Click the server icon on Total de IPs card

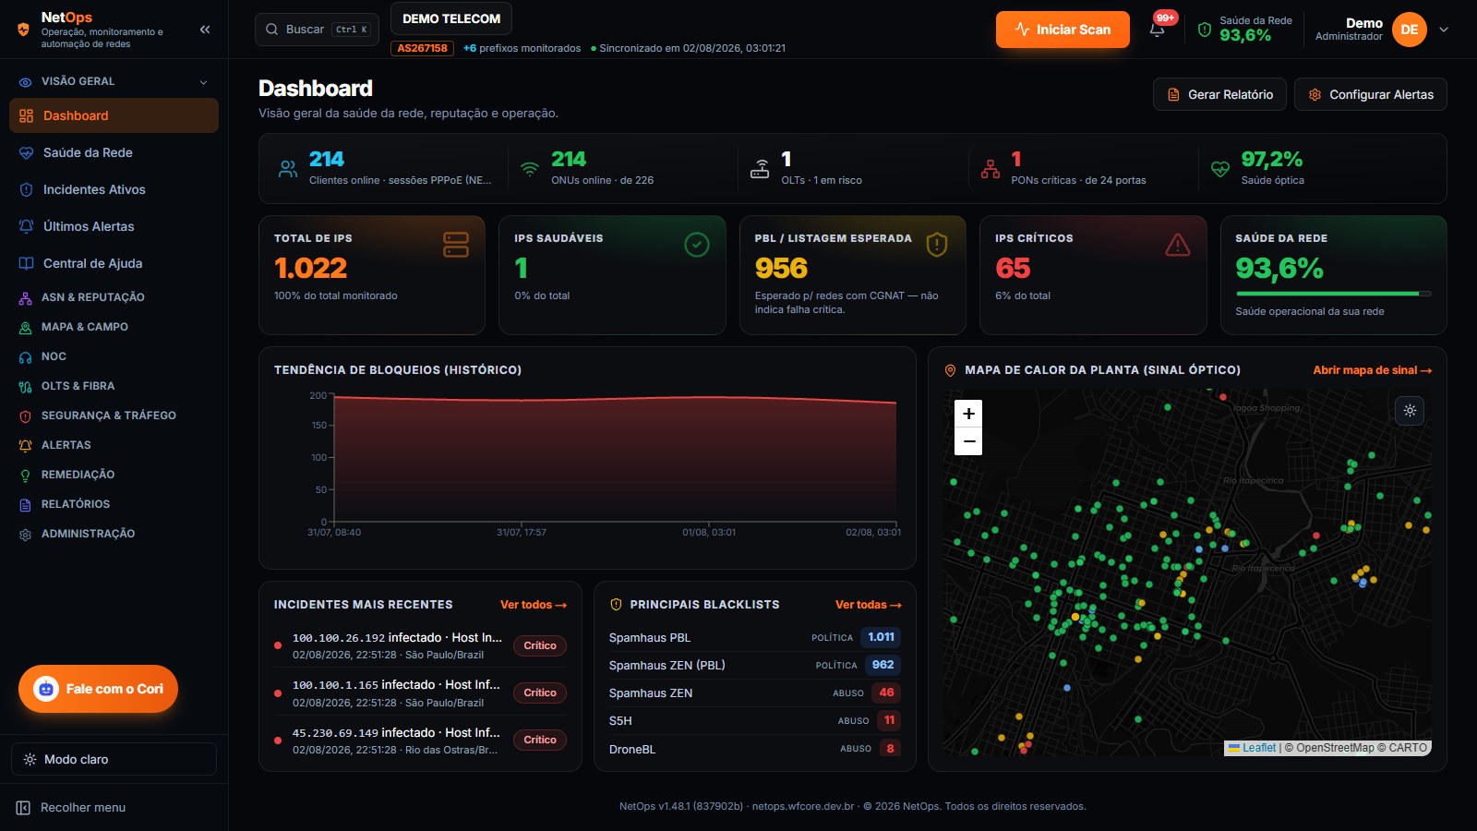(x=456, y=245)
